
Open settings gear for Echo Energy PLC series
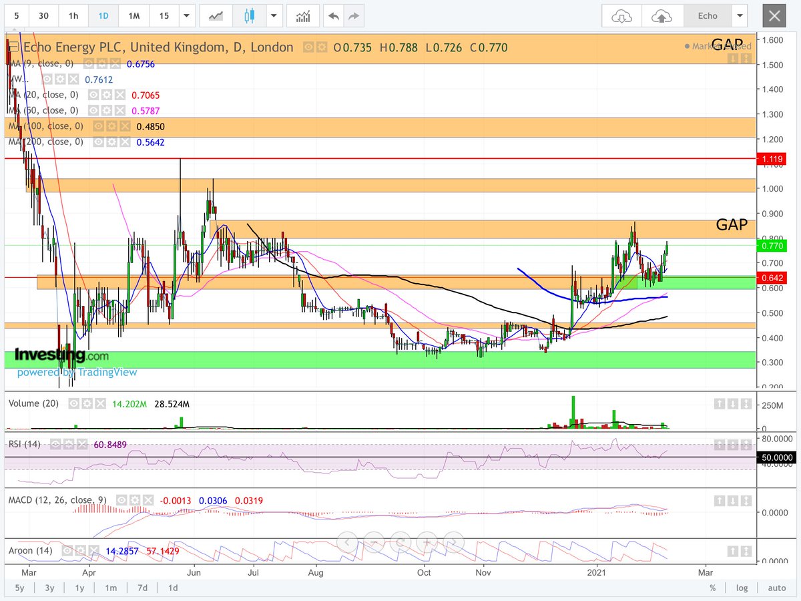click(322, 47)
